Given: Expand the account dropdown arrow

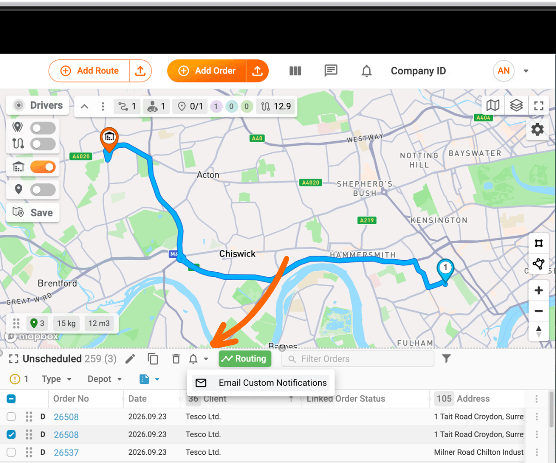Looking at the screenshot, I should pos(526,71).
